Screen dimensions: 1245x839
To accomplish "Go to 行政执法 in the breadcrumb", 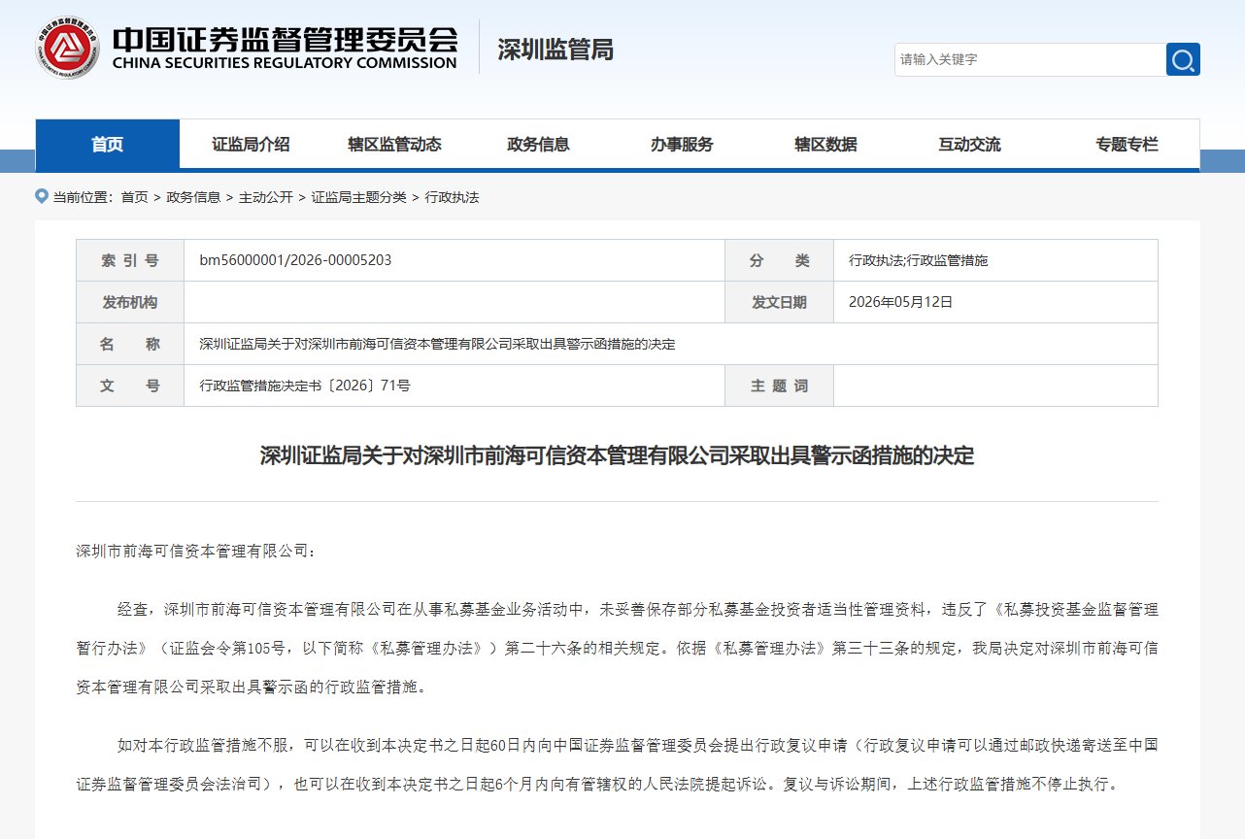I will [453, 197].
